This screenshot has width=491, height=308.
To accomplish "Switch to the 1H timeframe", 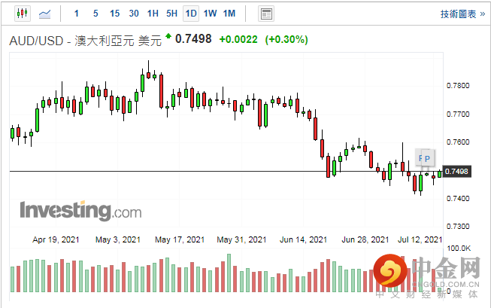I will point(153,14).
